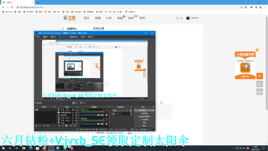Open the OBS Edit menu
Screen dimensions: 268x151
pyautogui.click(x=45, y=37)
